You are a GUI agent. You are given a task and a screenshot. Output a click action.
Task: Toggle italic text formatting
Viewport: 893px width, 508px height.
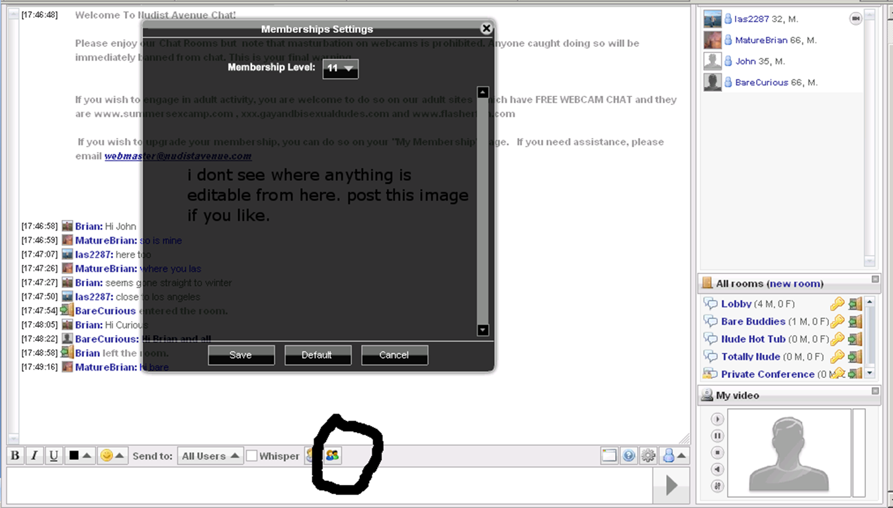click(34, 456)
